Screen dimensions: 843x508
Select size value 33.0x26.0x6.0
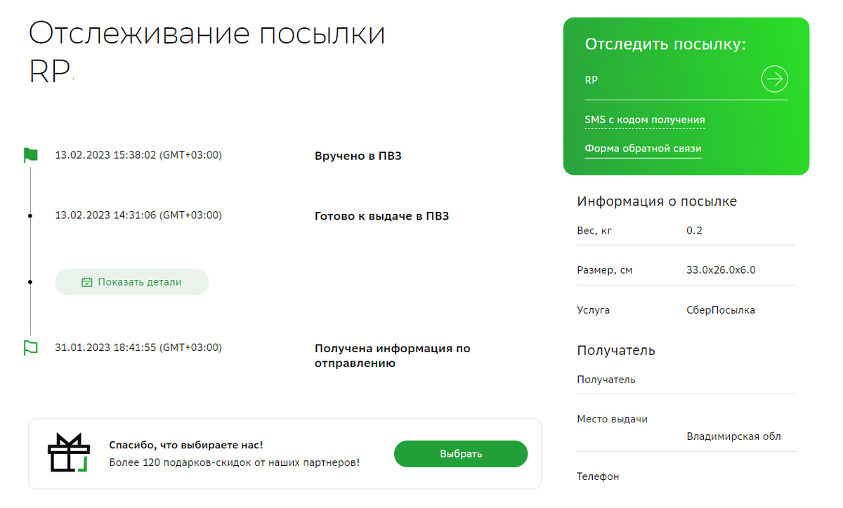(x=721, y=270)
